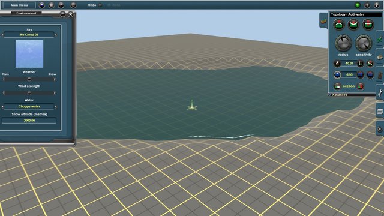Click the round T-shaped icon in top bar

[x=61, y=5]
